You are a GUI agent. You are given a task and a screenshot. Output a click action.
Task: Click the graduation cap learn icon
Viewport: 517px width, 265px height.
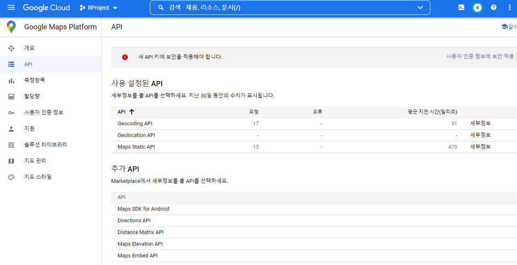click(504, 27)
